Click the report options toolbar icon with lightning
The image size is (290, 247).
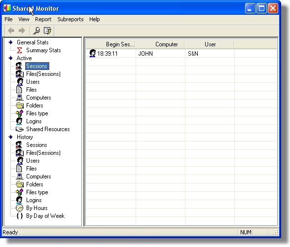click(47, 31)
